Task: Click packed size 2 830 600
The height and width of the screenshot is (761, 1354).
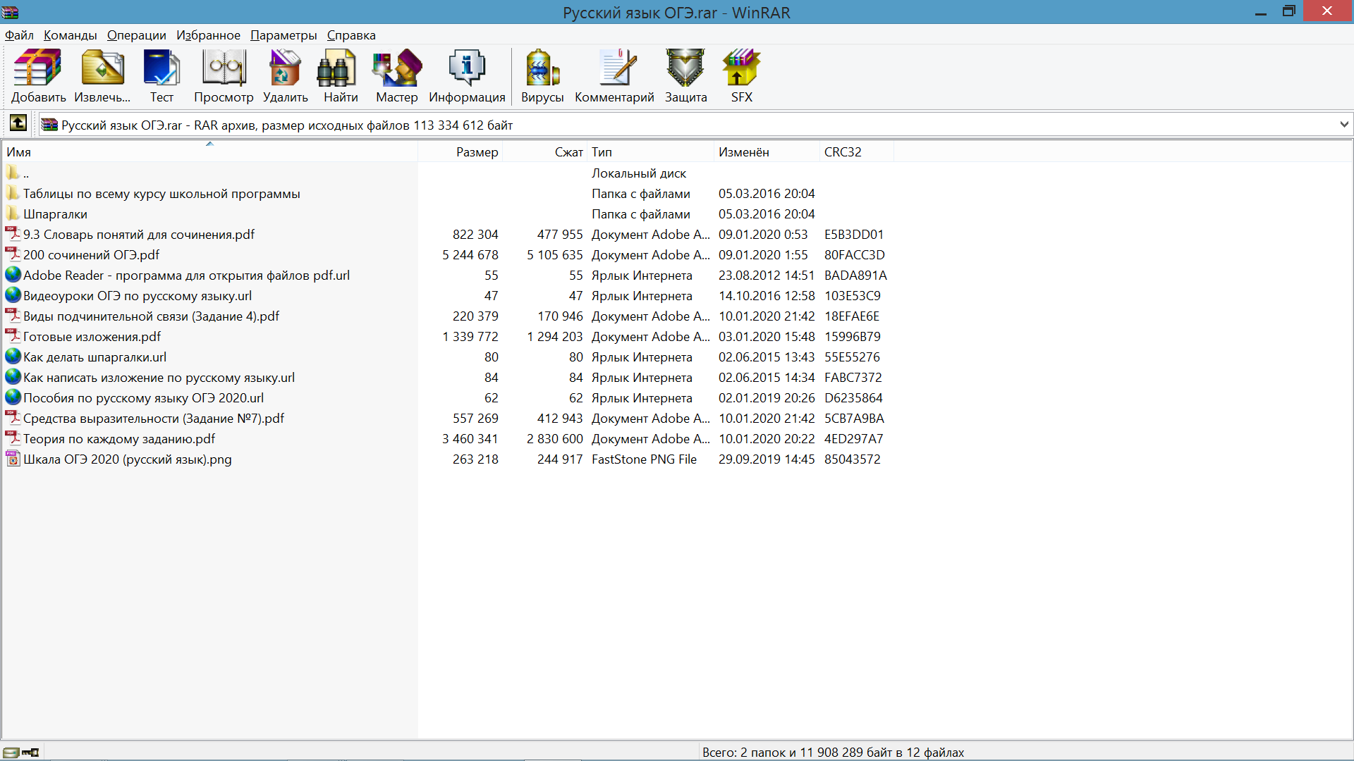Action: (x=555, y=438)
